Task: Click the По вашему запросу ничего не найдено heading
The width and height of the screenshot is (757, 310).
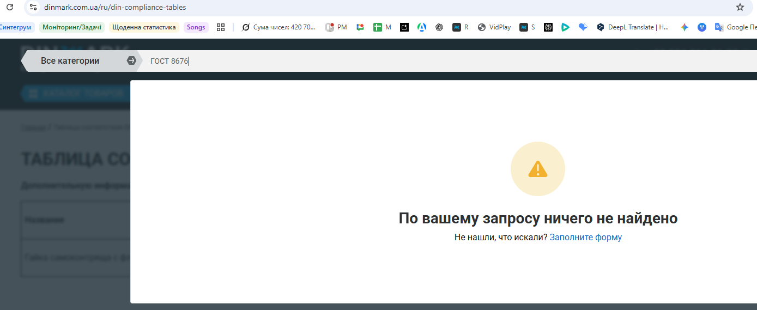Action: coord(538,218)
